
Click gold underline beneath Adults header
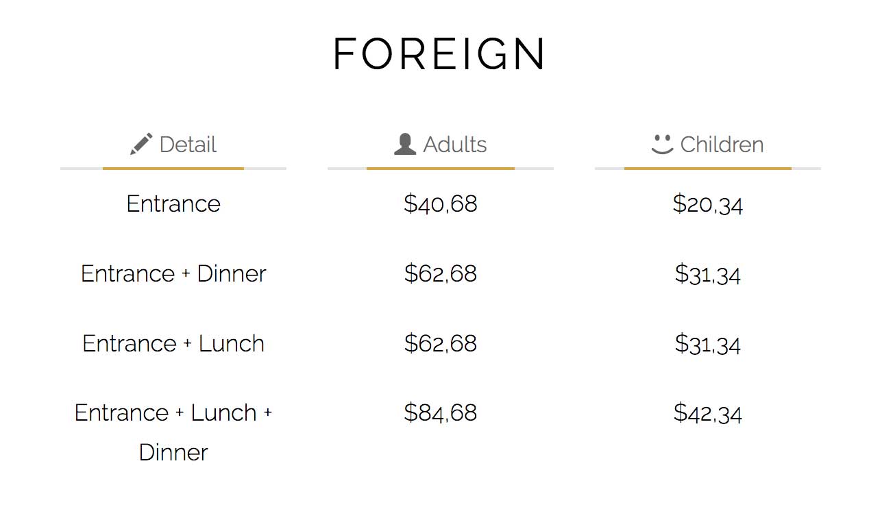(441, 169)
